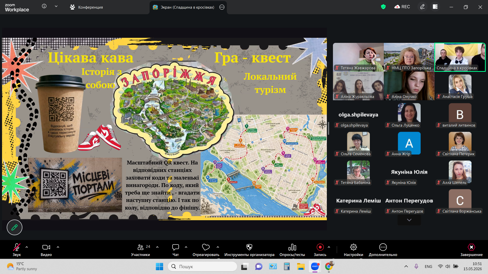The height and width of the screenshot is (274, 488).
Task: Switch to the Конференция tab
Action: [86, 7]
